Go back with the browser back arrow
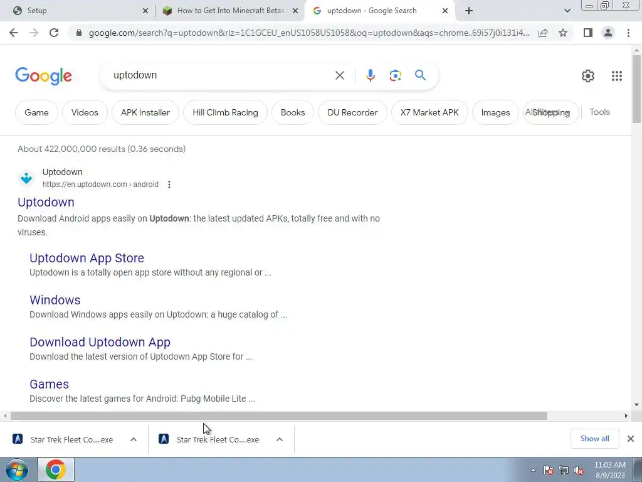642x482 pixels. pyautogui.click(x=14, y=33)
